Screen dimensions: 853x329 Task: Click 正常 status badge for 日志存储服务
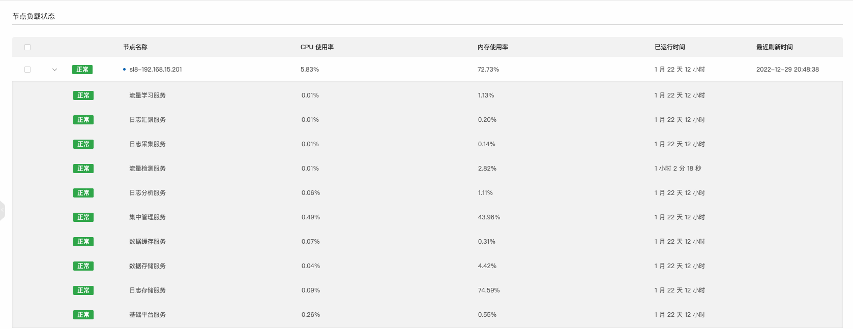tap(83, 290)
